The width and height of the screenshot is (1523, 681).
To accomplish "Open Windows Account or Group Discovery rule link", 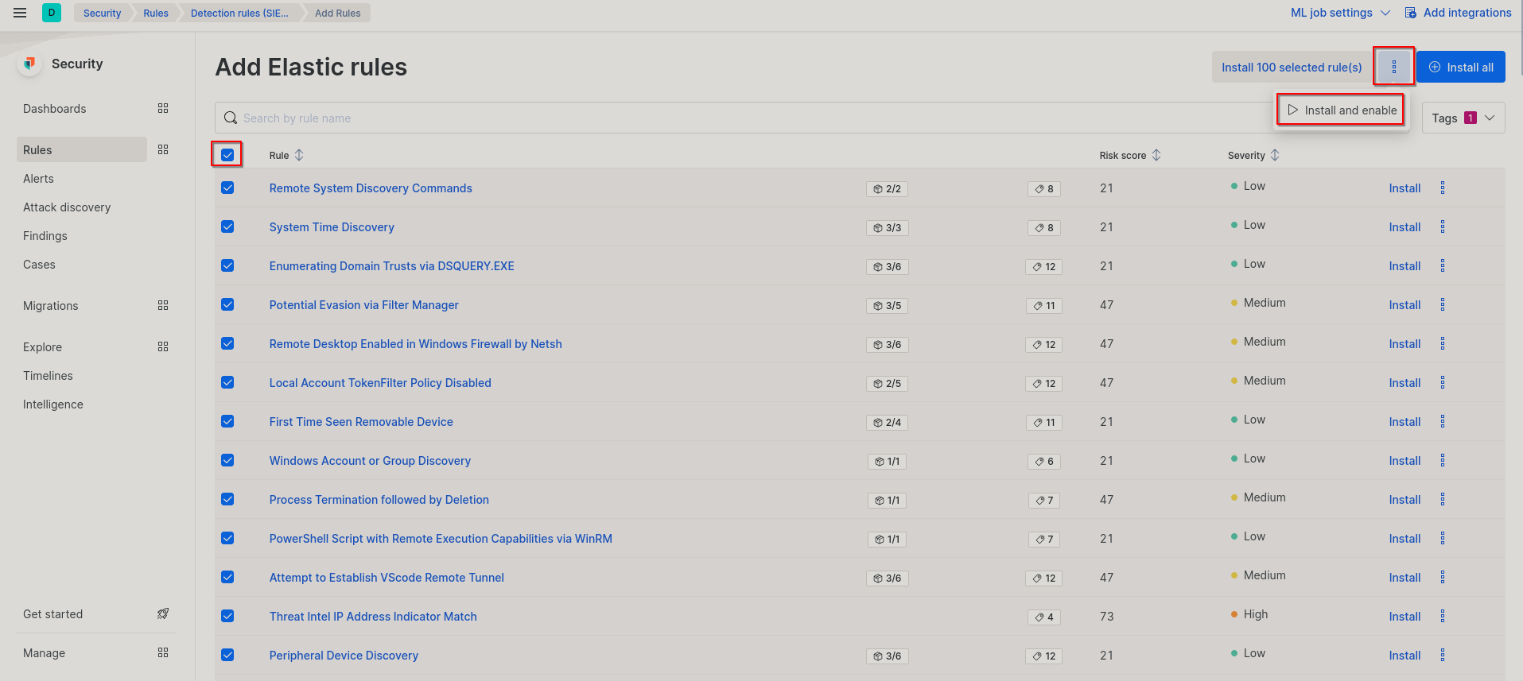I will coord(370,461).
